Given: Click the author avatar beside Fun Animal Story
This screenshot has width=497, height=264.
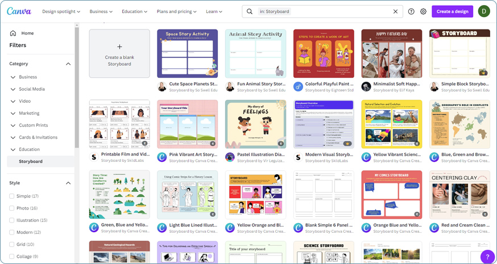Looking at the screenshot, I should pos(230,87).
